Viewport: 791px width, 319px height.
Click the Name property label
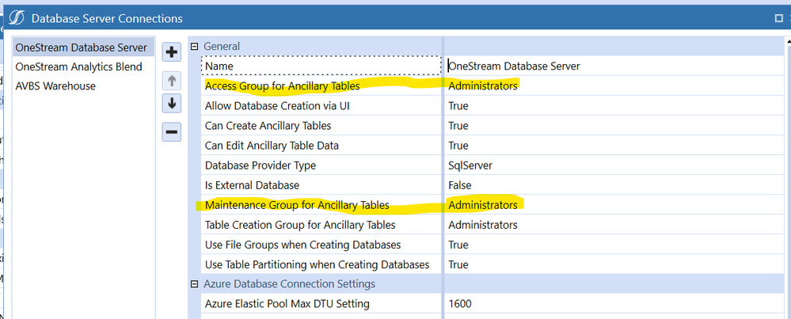pos(219,66)
